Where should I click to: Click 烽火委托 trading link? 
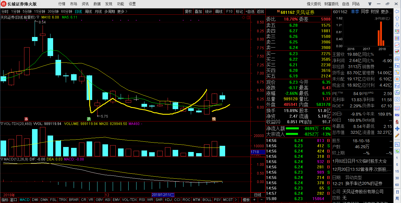point(314,4)
